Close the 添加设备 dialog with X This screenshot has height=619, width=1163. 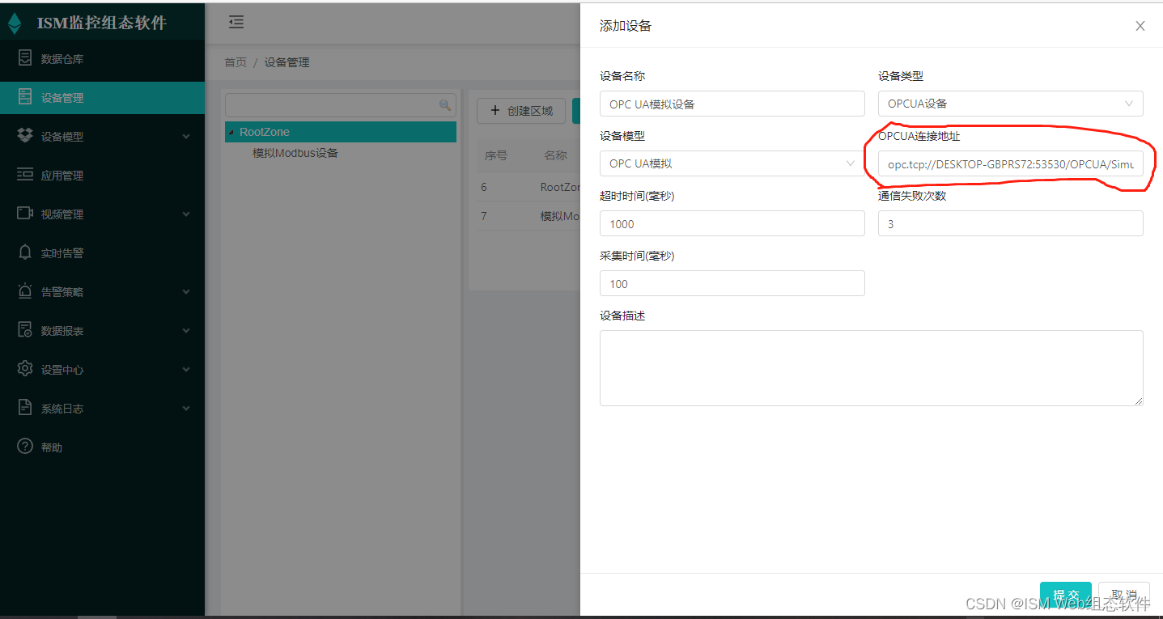coord(1140,26)
